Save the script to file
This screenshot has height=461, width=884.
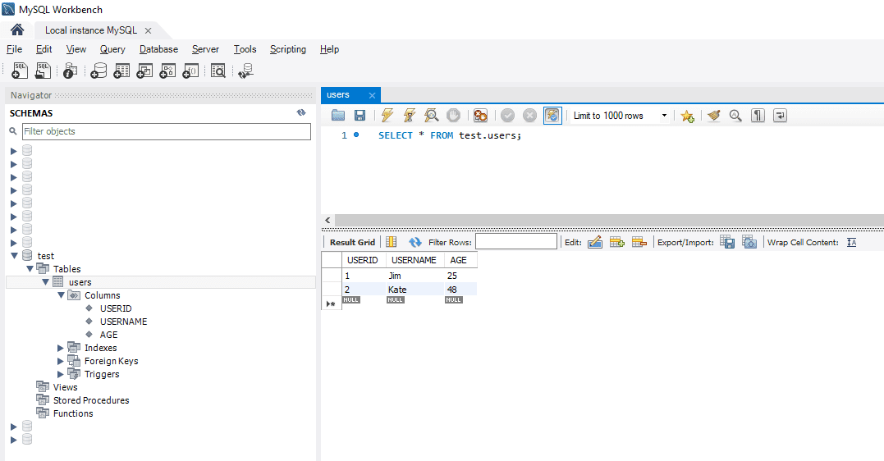360,116
